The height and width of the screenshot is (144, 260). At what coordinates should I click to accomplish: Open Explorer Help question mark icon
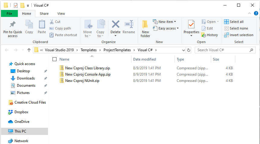point(256,13)
